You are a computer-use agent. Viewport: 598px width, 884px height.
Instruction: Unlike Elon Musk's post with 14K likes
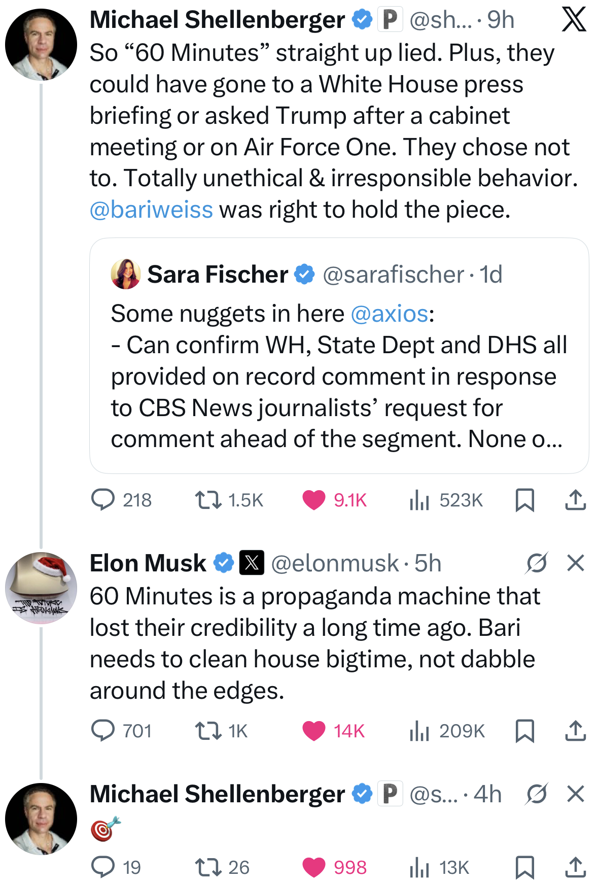[314, 731]
